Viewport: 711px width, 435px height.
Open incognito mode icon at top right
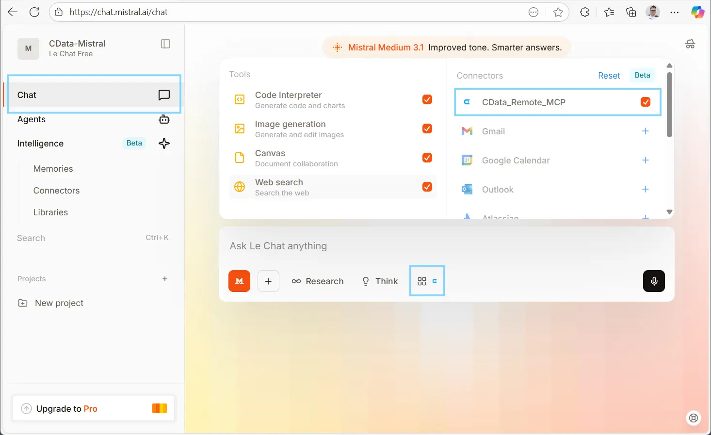[x=690, y=45]
